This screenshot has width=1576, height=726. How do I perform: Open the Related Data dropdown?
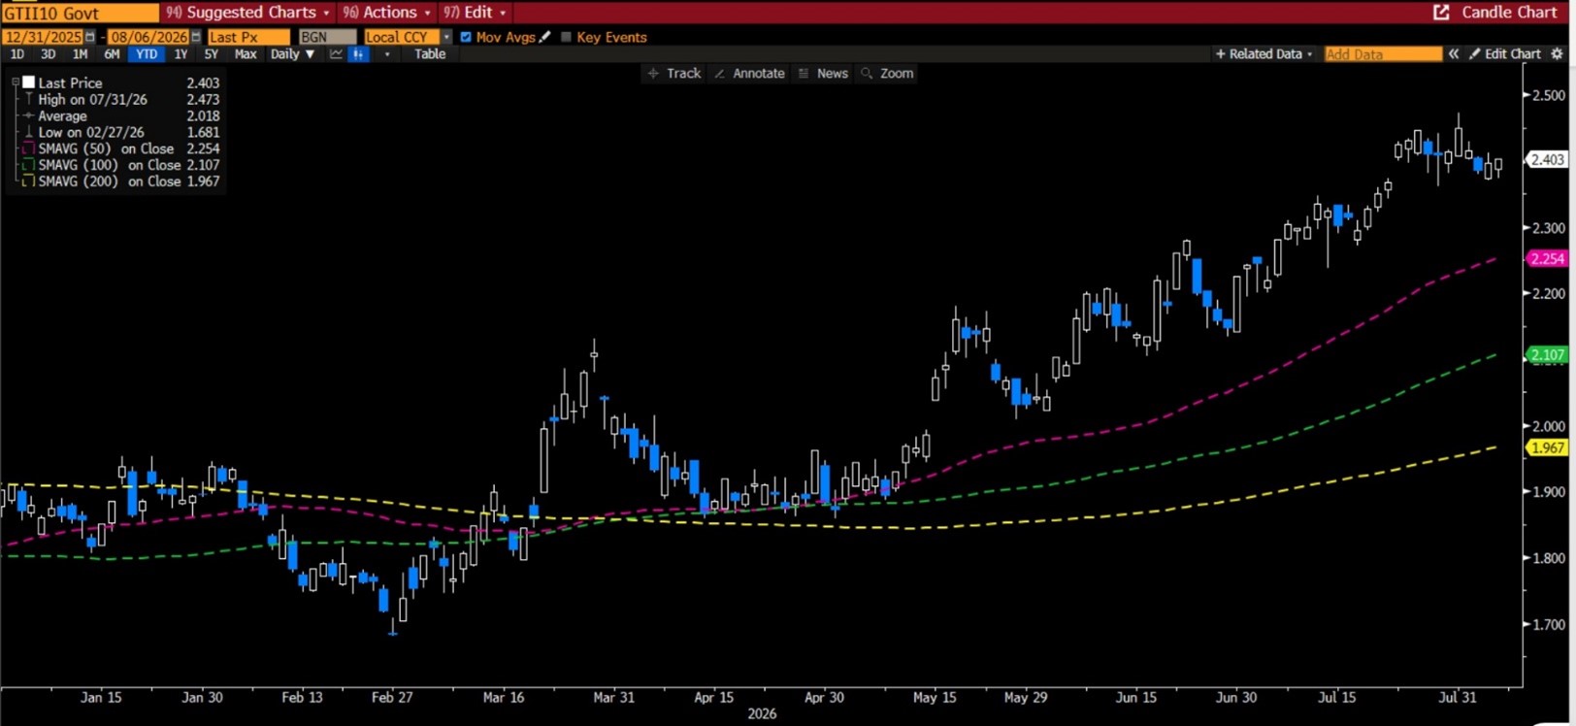1264,54
